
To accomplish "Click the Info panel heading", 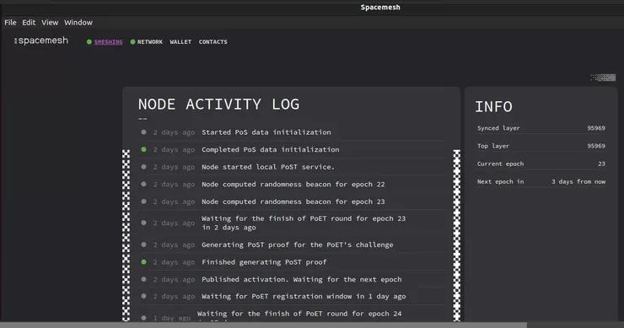I will point(493,107).
